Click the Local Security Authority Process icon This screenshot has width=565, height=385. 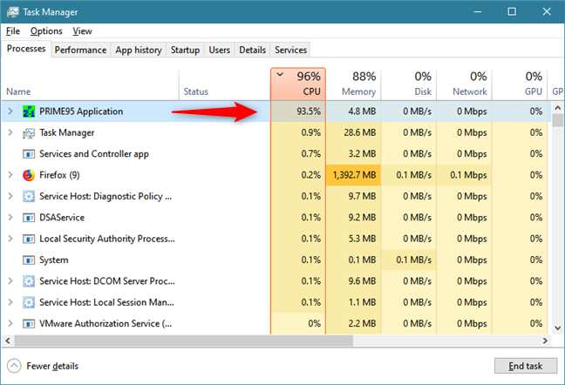pos(29,239)
